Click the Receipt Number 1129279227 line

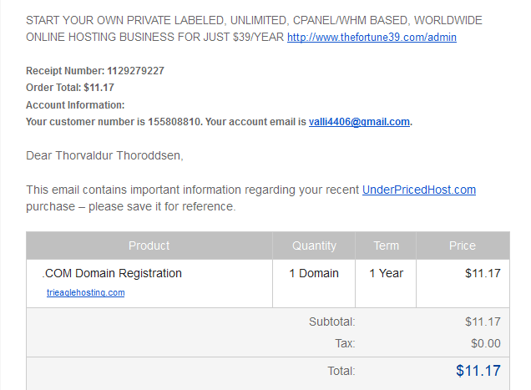click(95, 71)
